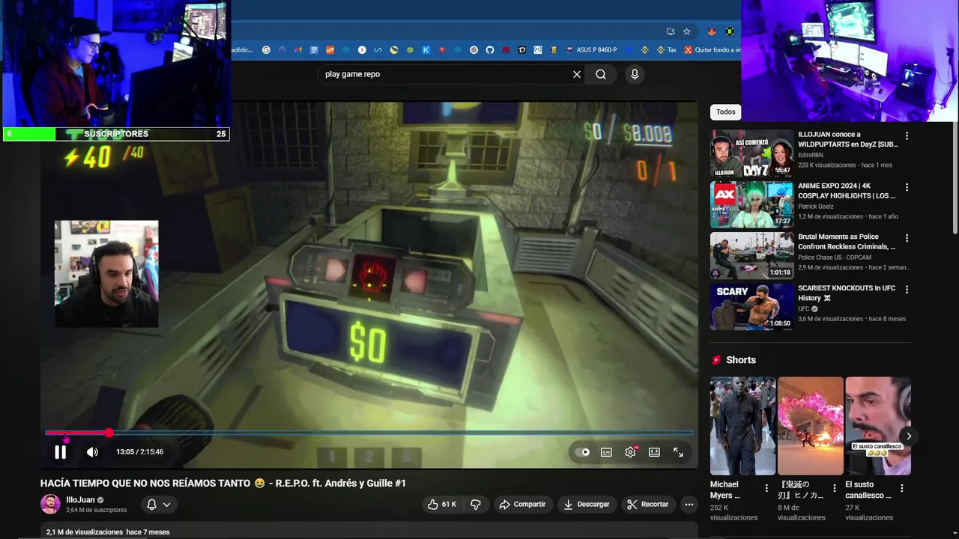Open ILLOJUAN conoce a WILDPUPTARTS video thumbnail

pos(751,153)
